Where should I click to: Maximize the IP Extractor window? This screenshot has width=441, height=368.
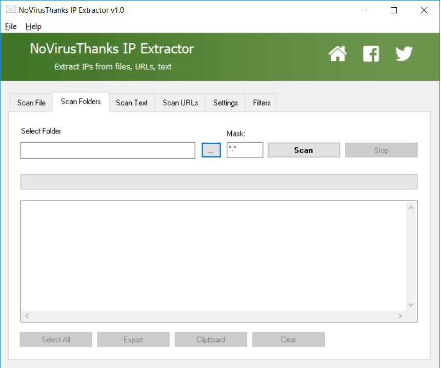tap(394, 10)
